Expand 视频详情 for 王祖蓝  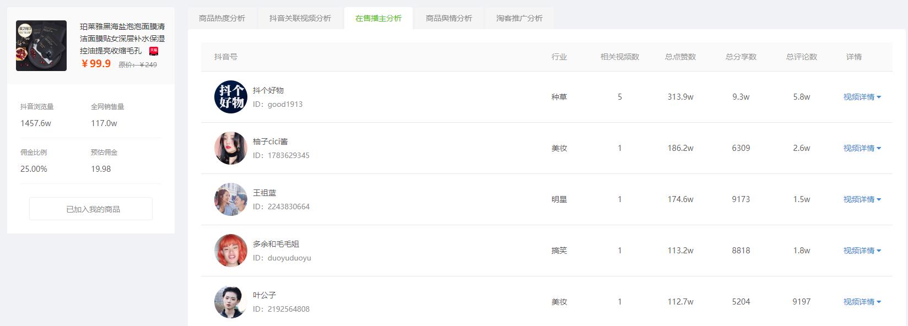[862, 199]
